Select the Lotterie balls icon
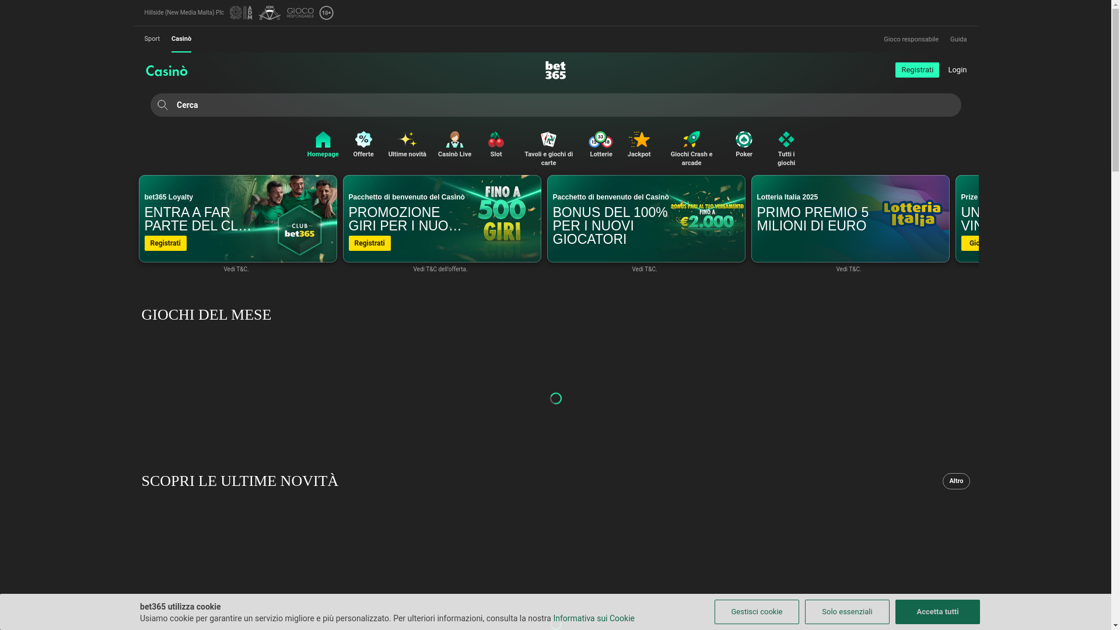 tap(601, 140)
